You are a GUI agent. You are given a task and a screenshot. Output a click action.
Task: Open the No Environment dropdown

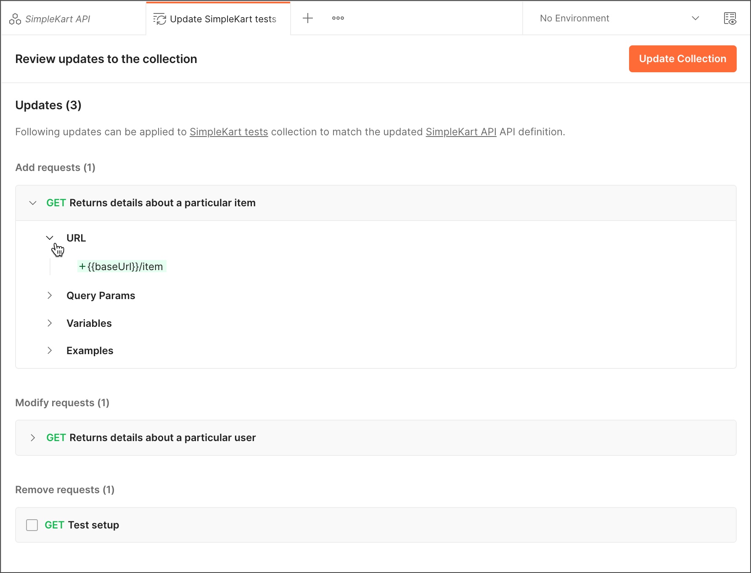tap(619, 18)
